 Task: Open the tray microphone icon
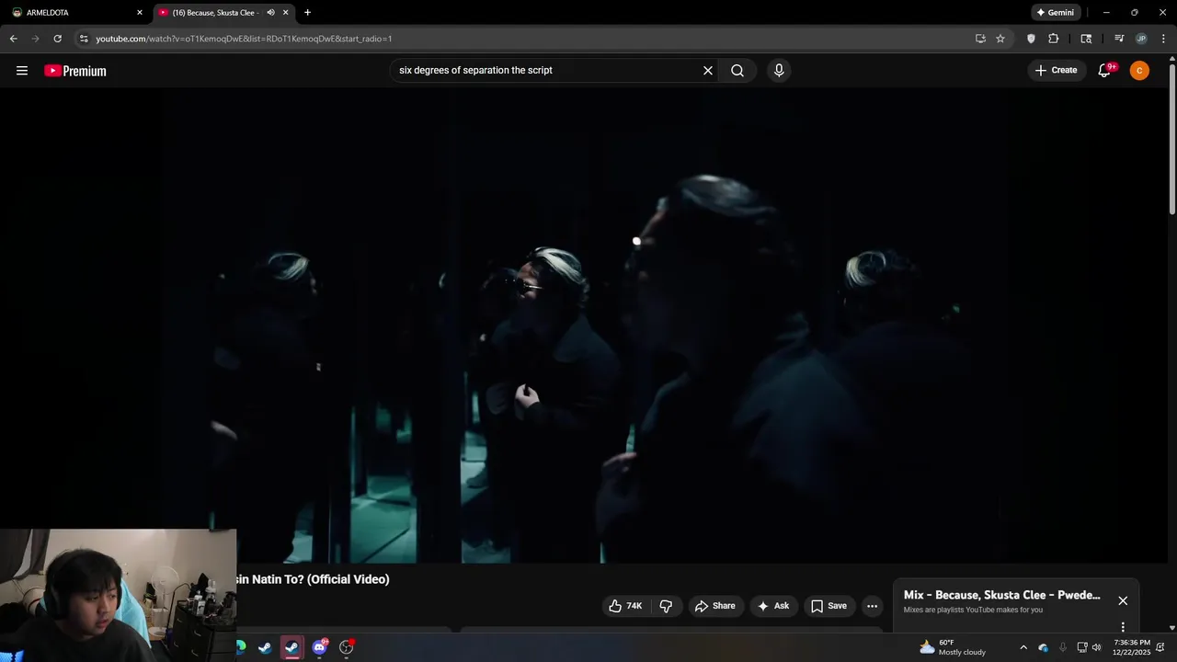(x=1063, y=647)
